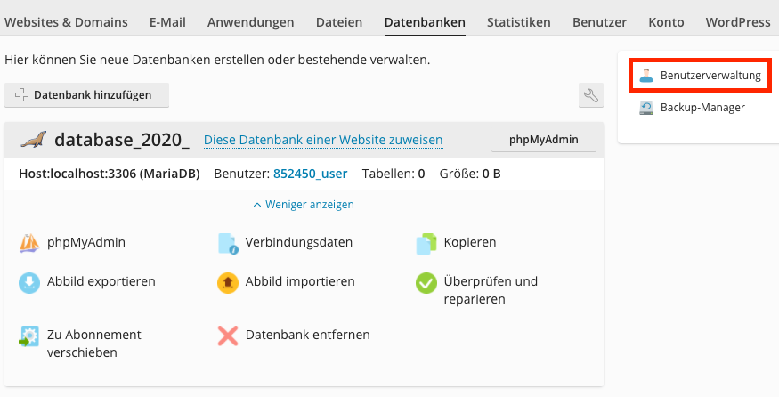Open Benutzerverwaltung in the right sidebar
779x397 pixels.
pos(701,76)
